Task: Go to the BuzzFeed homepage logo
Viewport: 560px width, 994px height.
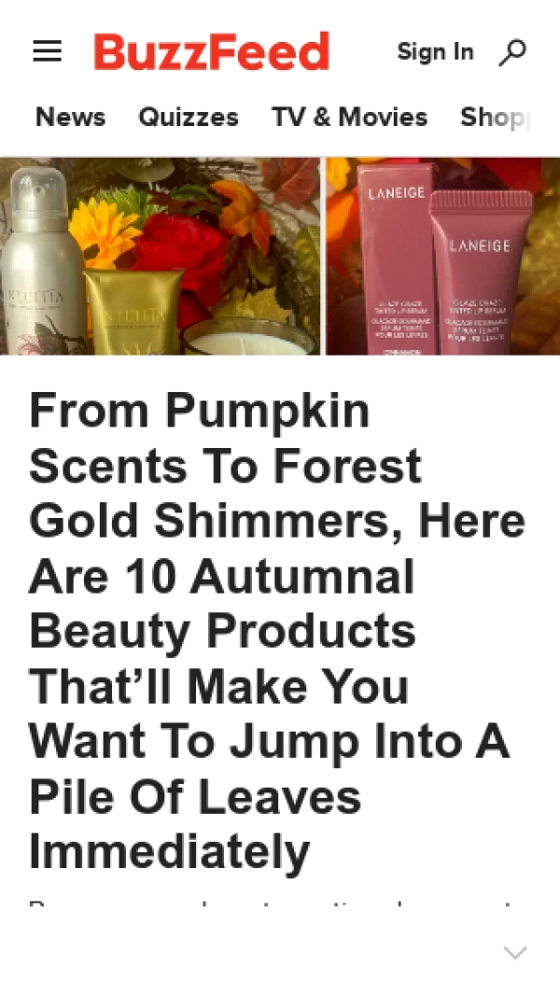Action: [212, 51]
